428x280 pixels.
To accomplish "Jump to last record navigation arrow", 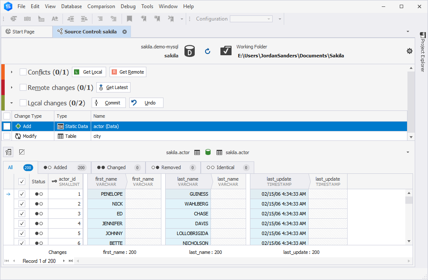I will pyautogui.click(x=71, y=261).
